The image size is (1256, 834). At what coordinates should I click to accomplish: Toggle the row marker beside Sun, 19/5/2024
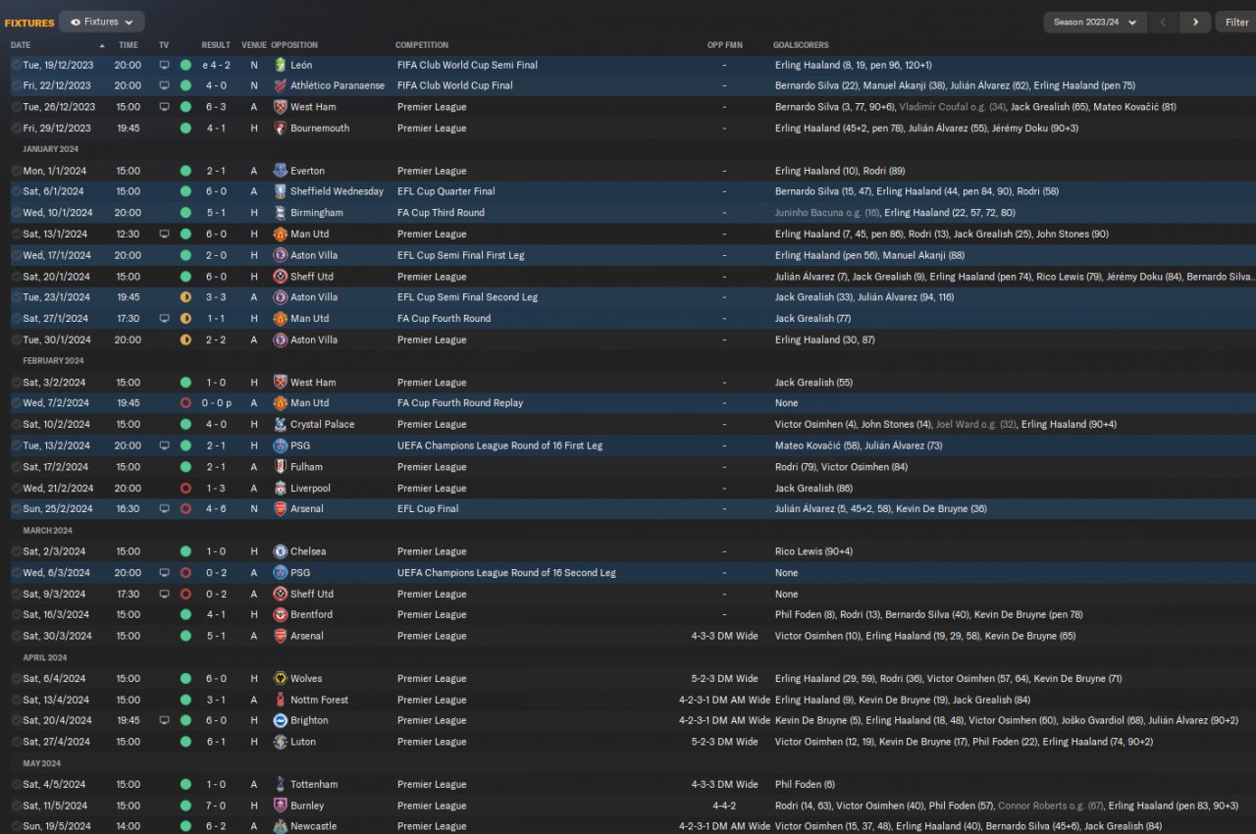(16, 826)
